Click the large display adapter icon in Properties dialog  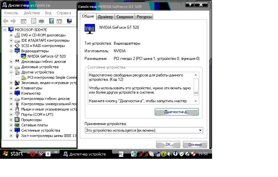(x=90, y=29)
